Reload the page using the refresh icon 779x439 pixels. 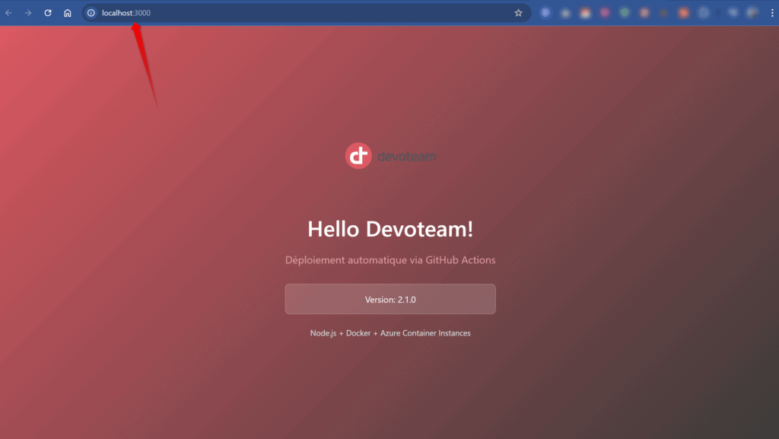tap(47, 12)
